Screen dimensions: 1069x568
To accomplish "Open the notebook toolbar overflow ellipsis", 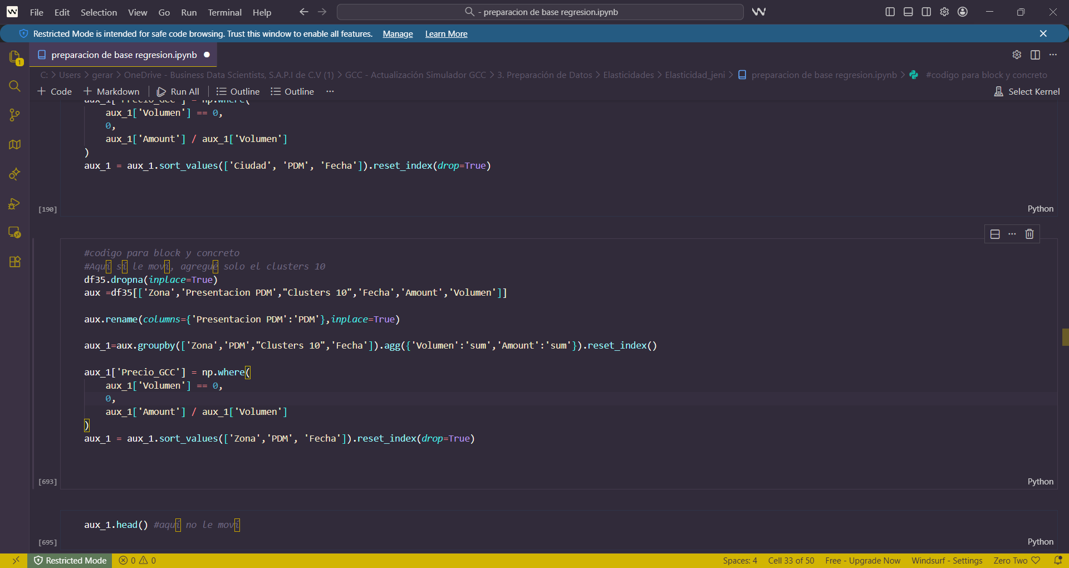I will (330, 91).
